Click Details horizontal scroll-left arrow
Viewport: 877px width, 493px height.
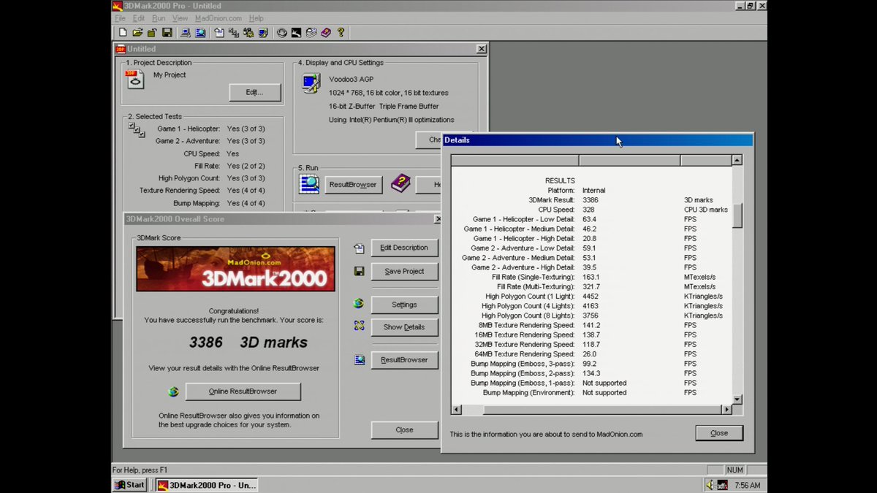[457, 410]
